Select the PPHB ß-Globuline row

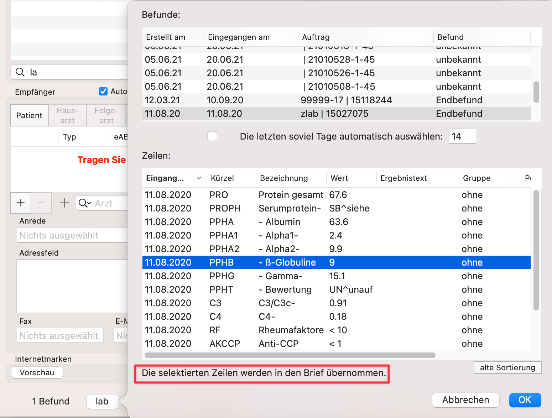click(337, 262)
